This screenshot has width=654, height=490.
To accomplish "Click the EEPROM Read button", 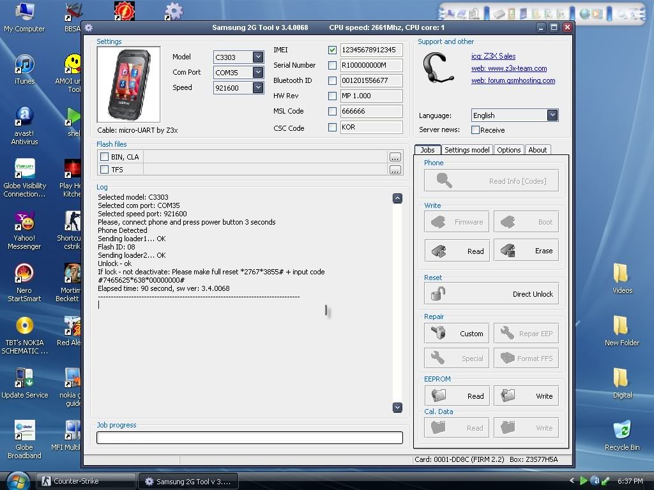I will point(457,396).
